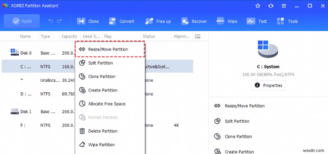The height and width of the screenshot is (154, 328).
Task: Click the '100.00 GB(88% free),NTFS' text
Action: pos(268,74)
